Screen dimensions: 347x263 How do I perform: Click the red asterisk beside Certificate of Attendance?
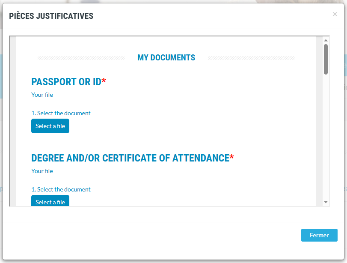(x=232, y=157)
